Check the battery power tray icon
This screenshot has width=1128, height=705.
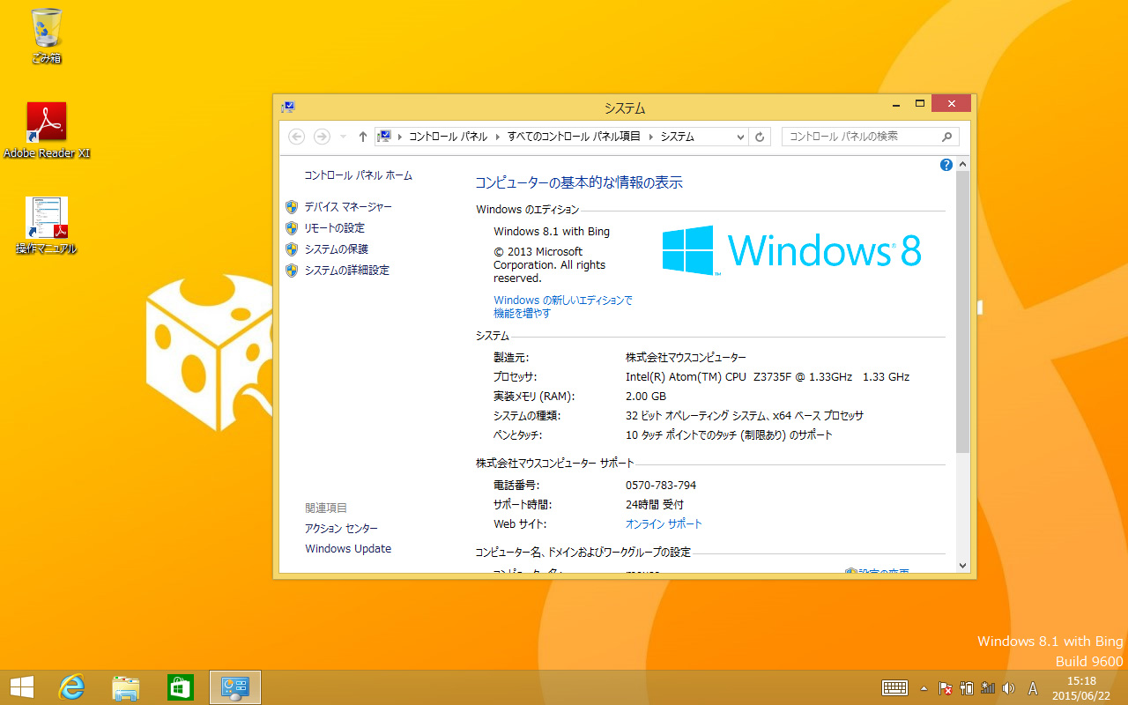coord(966,688)
